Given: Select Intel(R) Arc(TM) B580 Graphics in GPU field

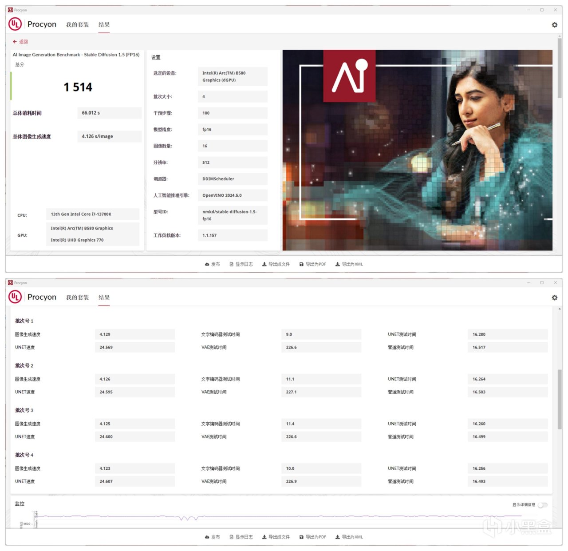Looking at the screenshot, I should (82, 228).
